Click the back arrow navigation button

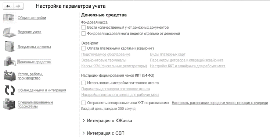pos(8,6)
